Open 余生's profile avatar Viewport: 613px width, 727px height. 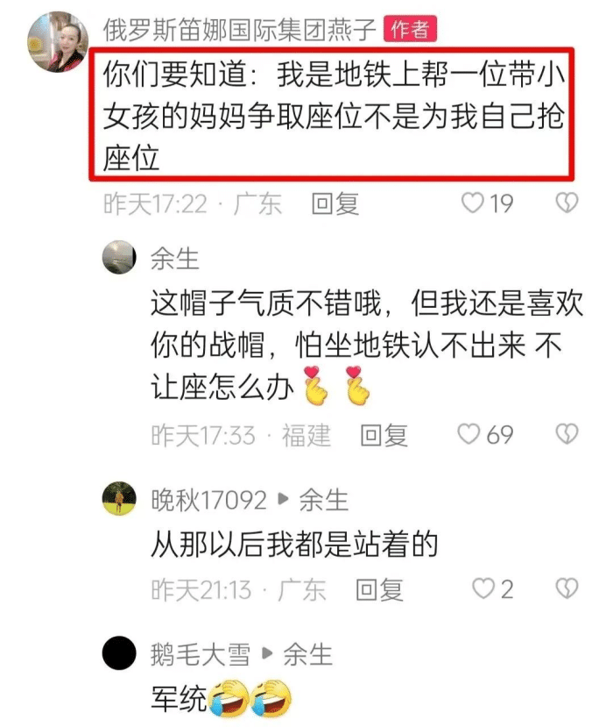(119, 257)
